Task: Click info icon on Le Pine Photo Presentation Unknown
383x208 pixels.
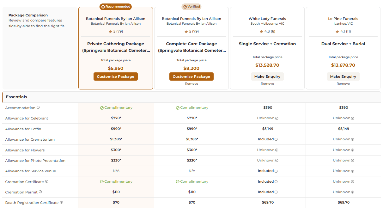Action: pos(352,161)
